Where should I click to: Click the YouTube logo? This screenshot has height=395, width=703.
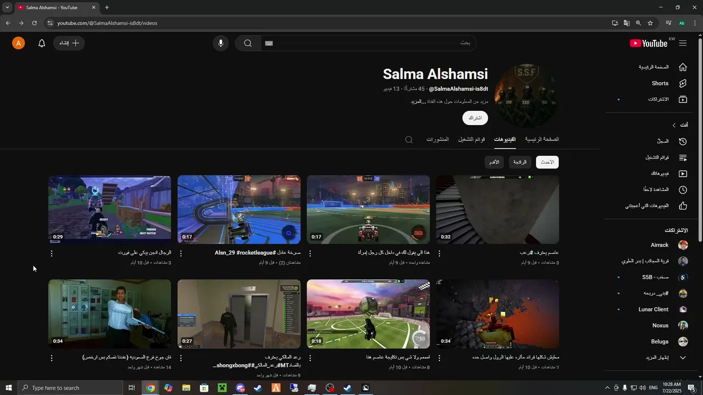tap(649, 43)
